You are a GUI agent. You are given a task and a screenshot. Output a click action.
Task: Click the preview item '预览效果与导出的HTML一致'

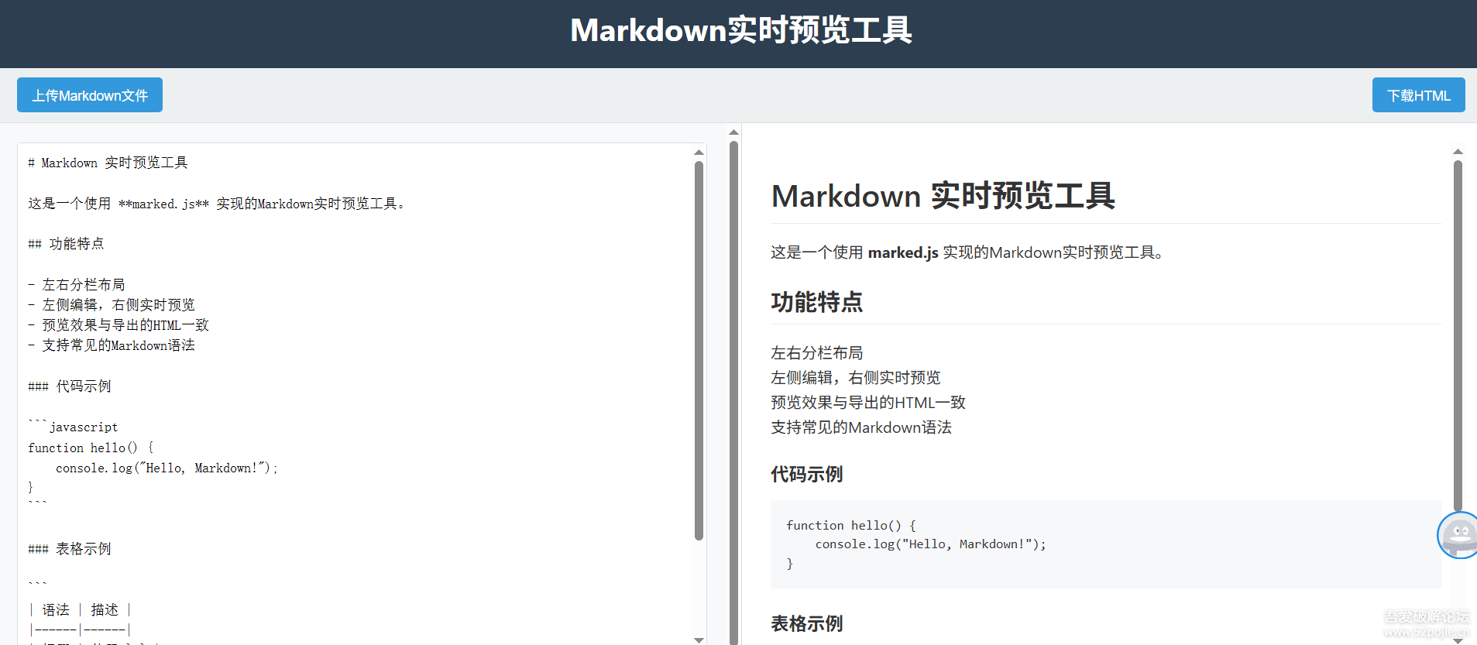867,403
